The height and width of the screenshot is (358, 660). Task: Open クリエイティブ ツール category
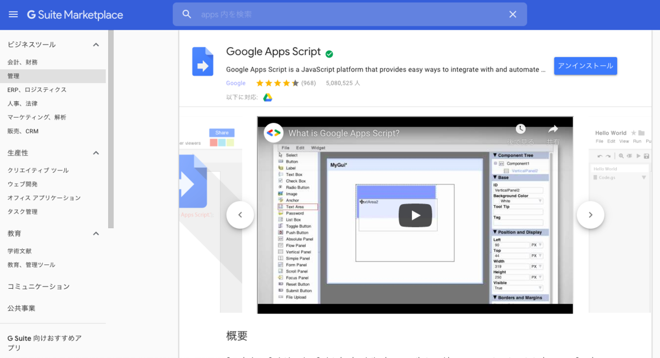pos(38,170)
